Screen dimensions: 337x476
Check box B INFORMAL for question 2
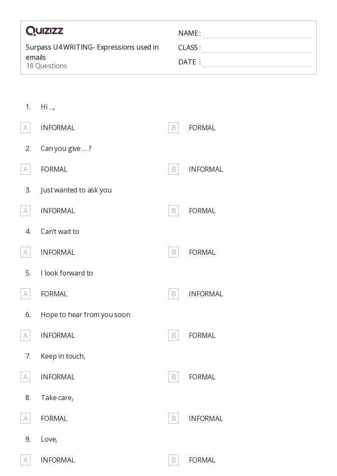[x=174, y=169]
